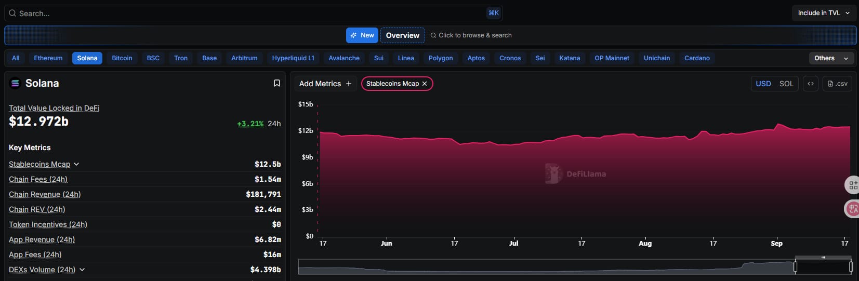Click the Token Incentives (24h) metric

[48, 224]
